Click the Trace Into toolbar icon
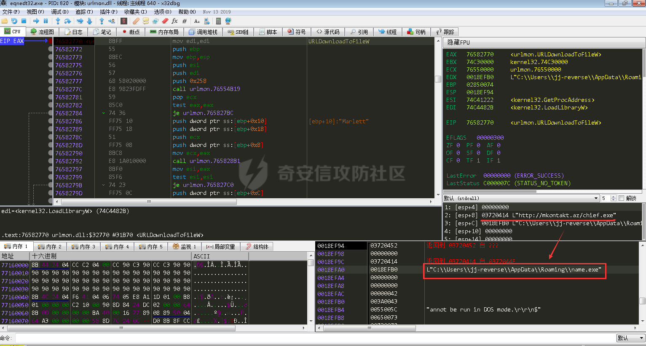The image size is (646, 346). pos(80,21)
